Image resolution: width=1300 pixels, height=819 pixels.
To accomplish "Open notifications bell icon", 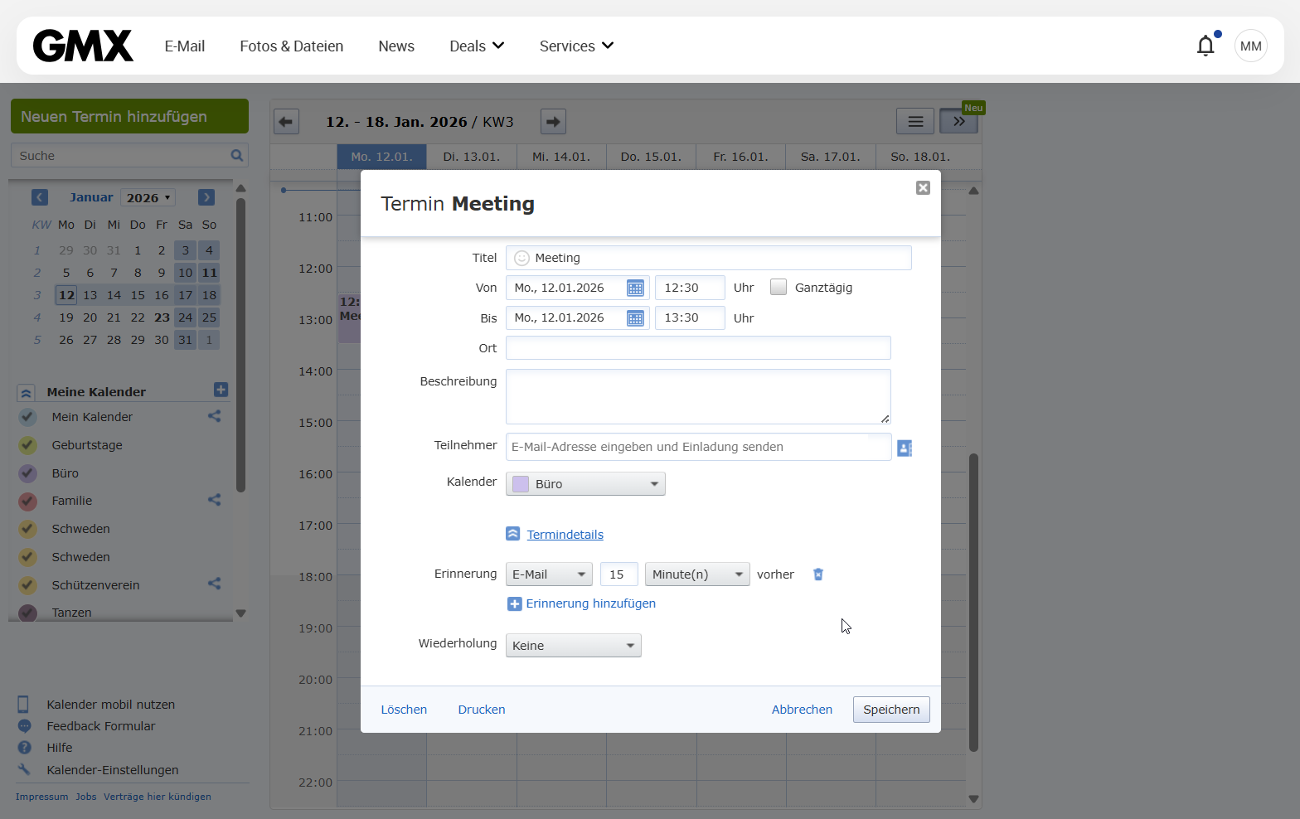I will pyautogui.click(x=1205, y=46).
